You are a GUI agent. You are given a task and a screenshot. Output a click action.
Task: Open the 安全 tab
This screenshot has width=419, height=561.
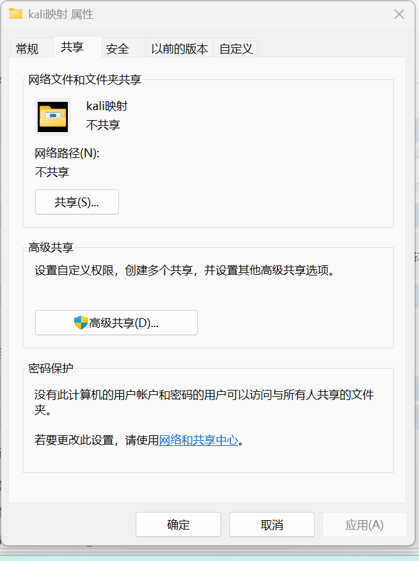pos(123,48)
